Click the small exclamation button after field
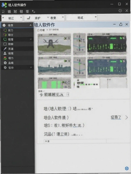131x174 pixels. (x=68, y=95)
